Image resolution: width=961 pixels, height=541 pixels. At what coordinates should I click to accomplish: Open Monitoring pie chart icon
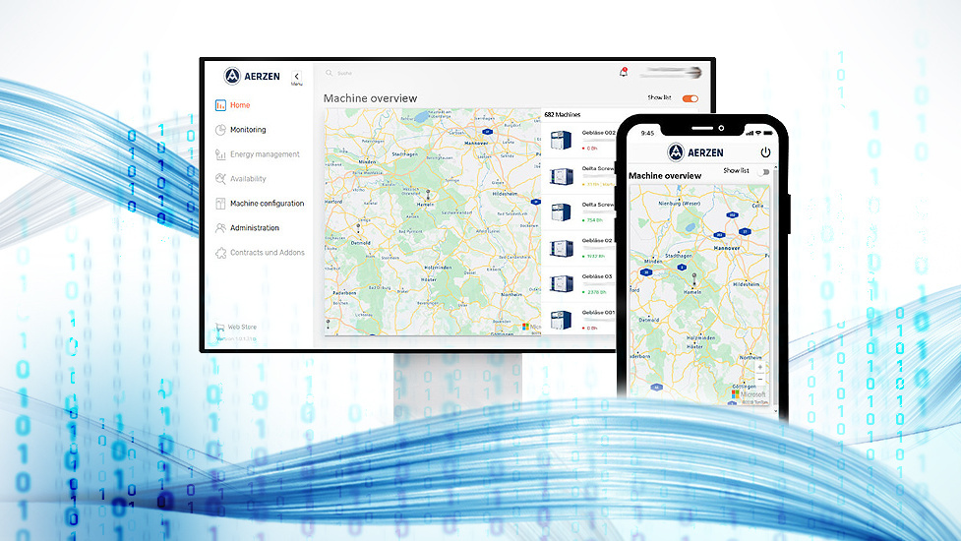click(220, 130)
